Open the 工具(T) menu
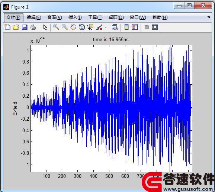This screenshot has width=215, height=192. pyautogui.click(x=95, y=17)
